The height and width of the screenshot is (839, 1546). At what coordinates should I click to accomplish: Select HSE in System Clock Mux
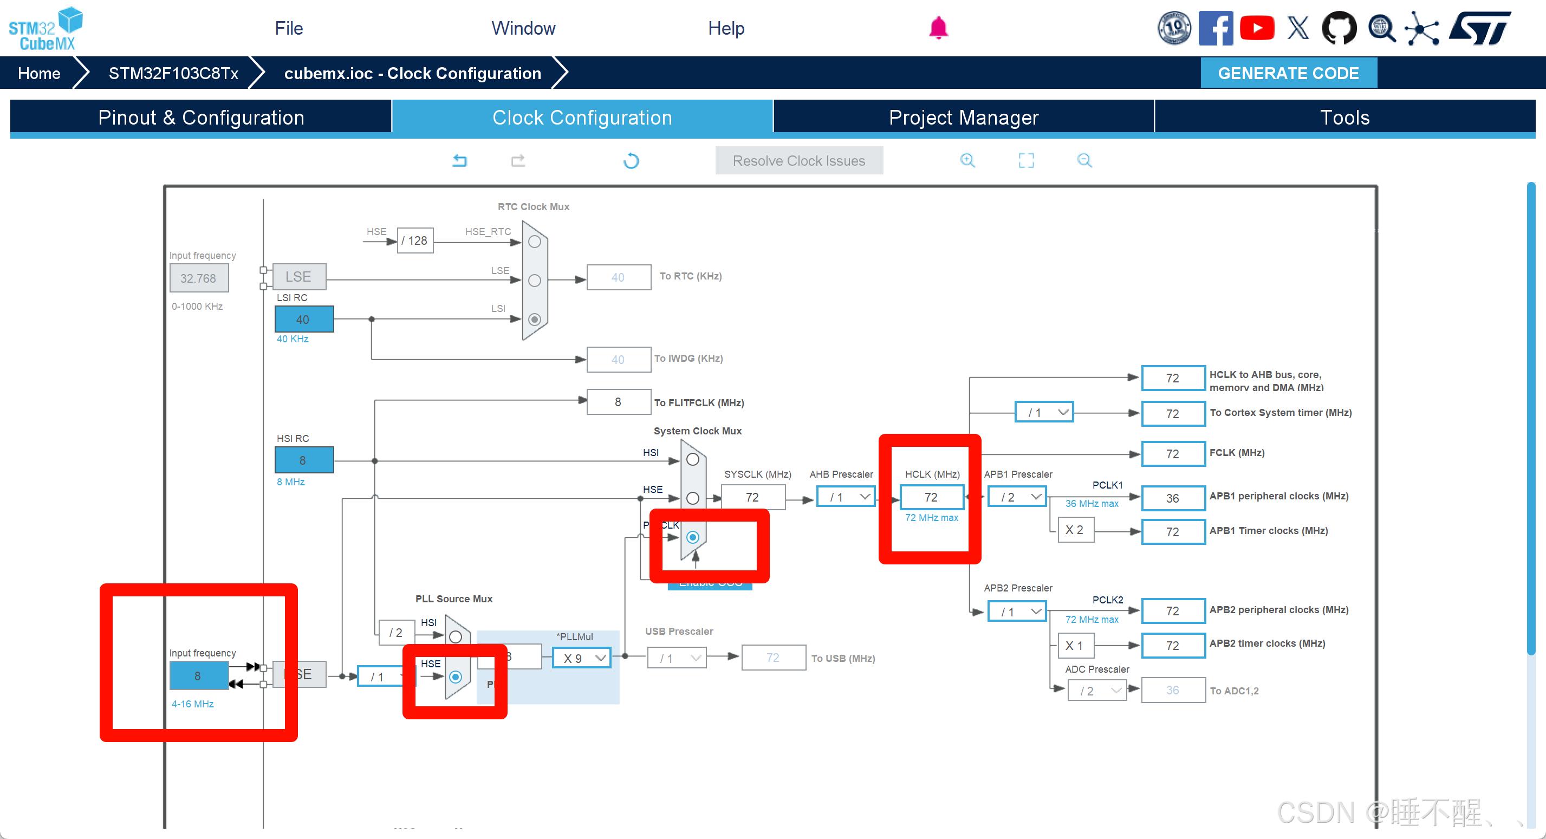point(693,498)
